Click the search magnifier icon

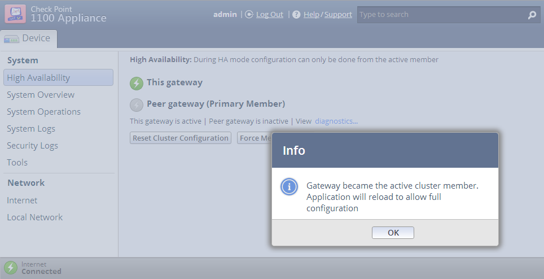click(x=532, y=15)
